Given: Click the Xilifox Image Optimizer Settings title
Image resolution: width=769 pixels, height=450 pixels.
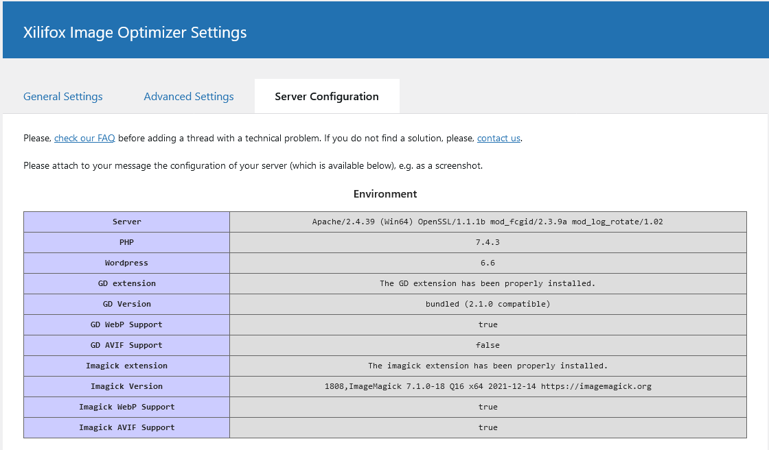Looking at the screenshot, I should [135, 32].
